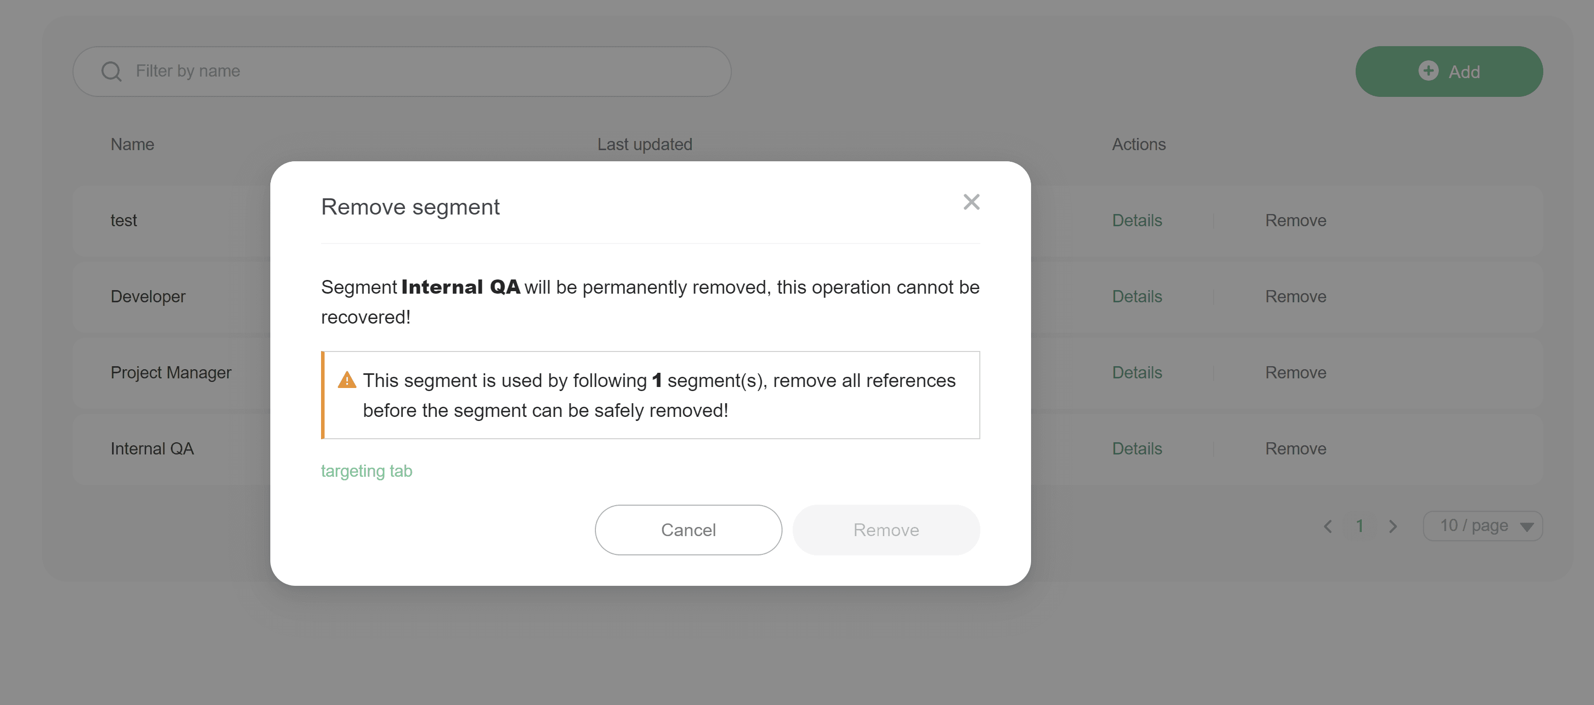1594x705 pixels.
Task: Expand the 10 / page dropdown
Action: [1482, 526]
